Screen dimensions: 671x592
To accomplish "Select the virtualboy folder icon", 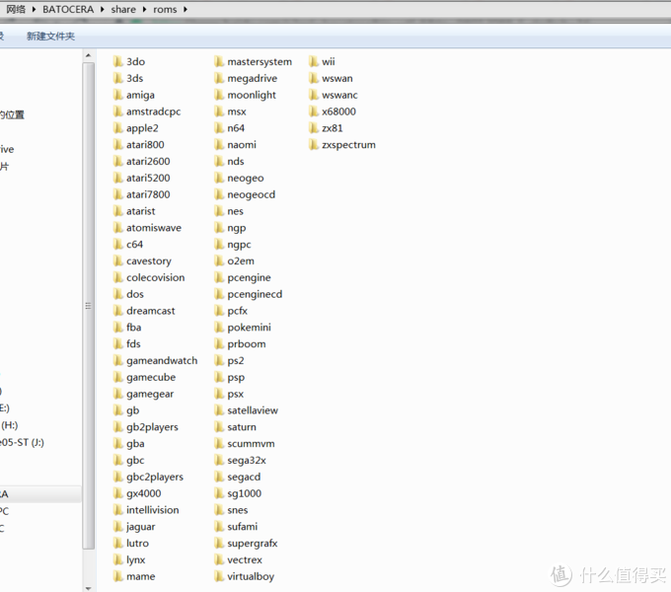I will (x=219, y=576).
